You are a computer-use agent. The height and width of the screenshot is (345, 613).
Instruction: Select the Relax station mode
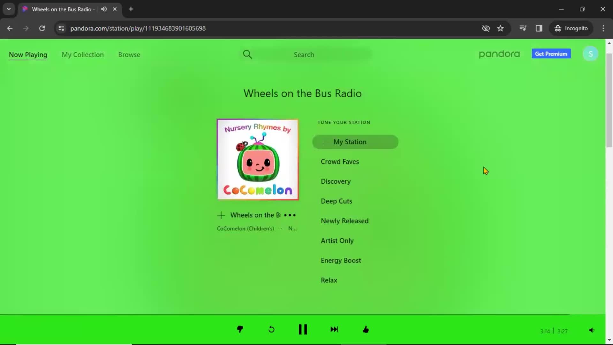pos(329,280)
